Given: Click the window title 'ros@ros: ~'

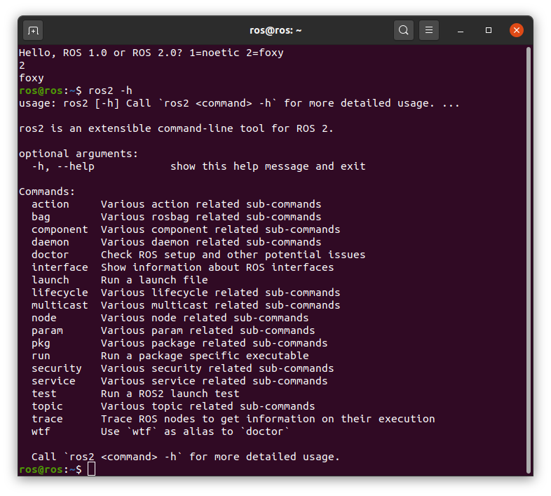Looking at the screenshot, I should (275, 31).
